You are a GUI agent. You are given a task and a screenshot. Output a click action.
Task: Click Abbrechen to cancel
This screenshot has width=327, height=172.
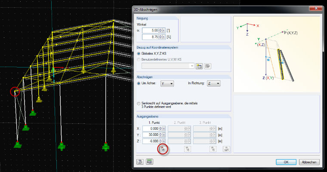tap(309, 162)
